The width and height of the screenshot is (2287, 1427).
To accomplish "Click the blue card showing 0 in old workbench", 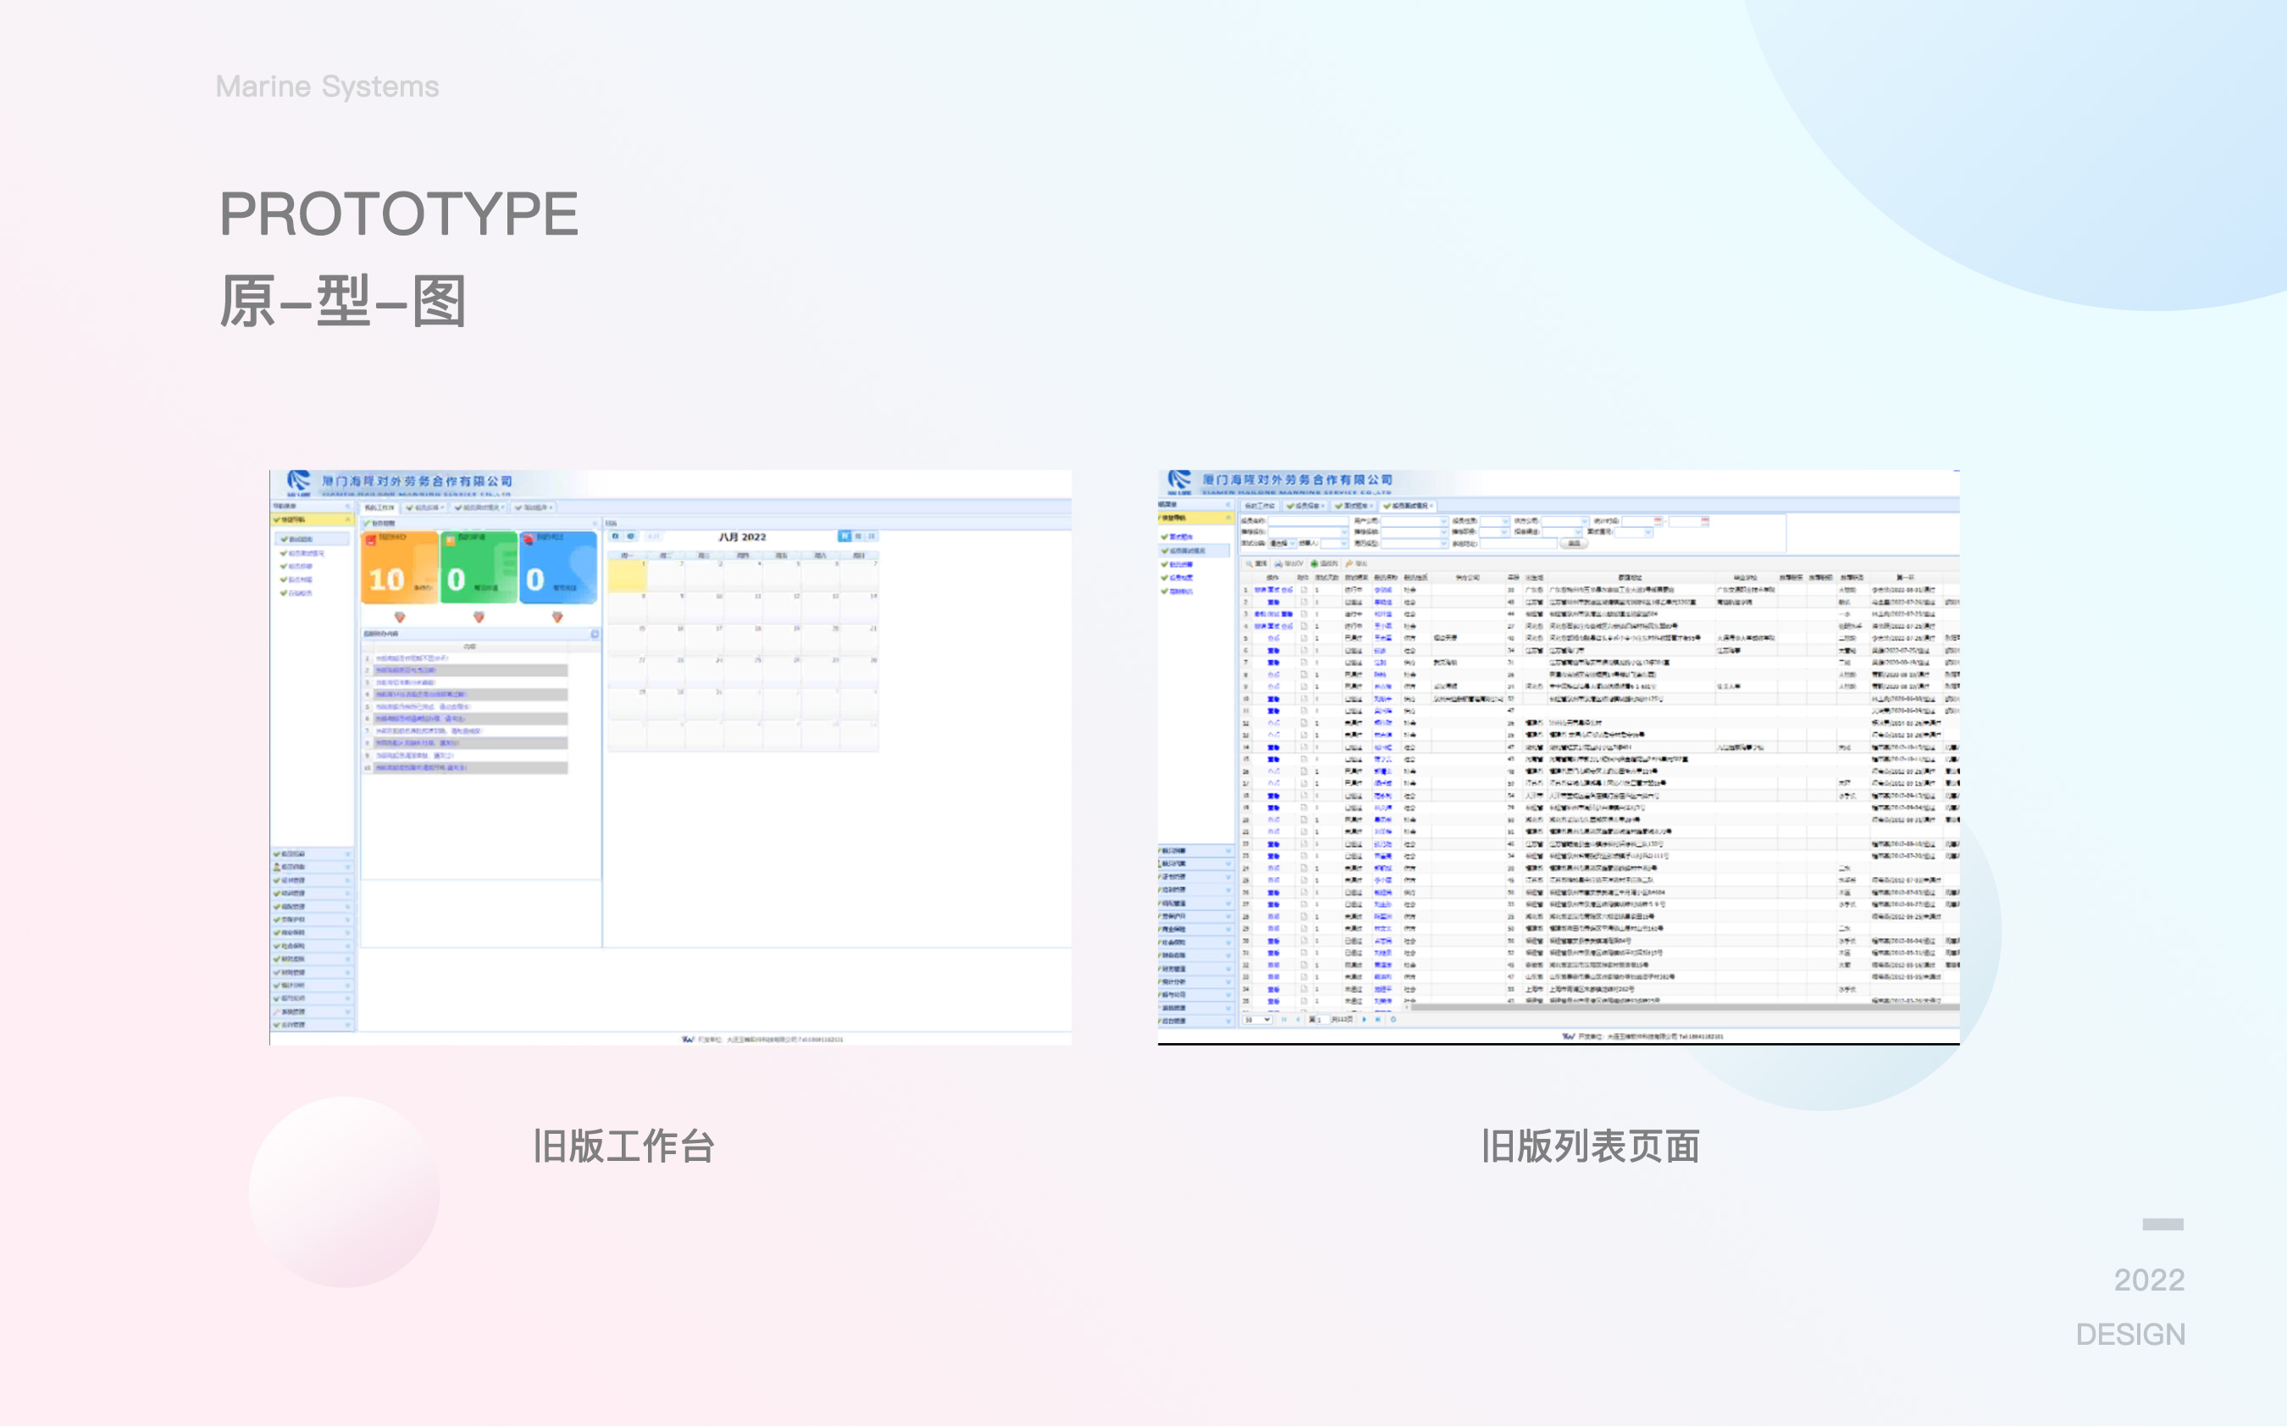I will [x=558, y=567].
